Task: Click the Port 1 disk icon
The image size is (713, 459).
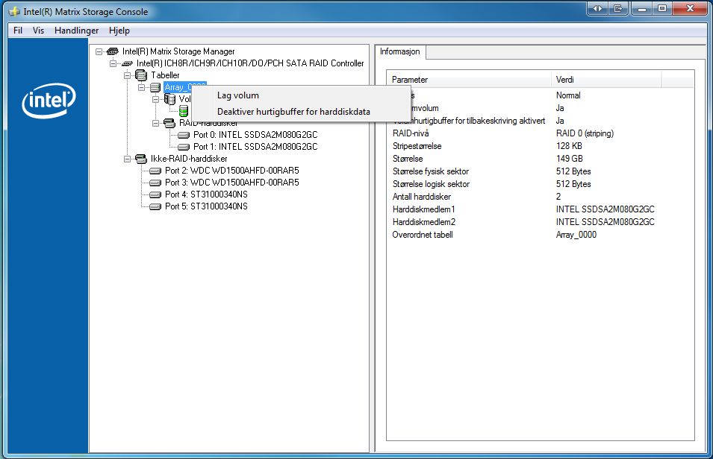Action: pyautogui.click(x=184, y=147)
